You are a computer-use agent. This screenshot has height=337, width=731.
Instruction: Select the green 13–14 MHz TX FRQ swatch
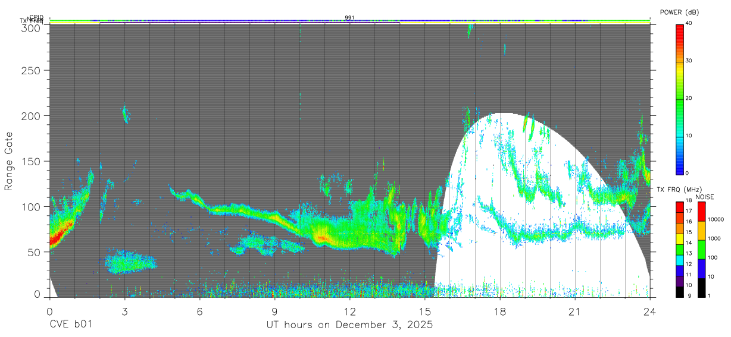click(679, 249)
